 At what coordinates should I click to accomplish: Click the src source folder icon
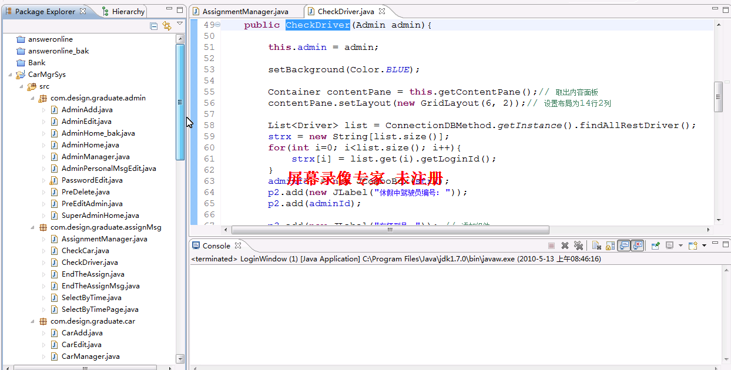pos(32,86)
